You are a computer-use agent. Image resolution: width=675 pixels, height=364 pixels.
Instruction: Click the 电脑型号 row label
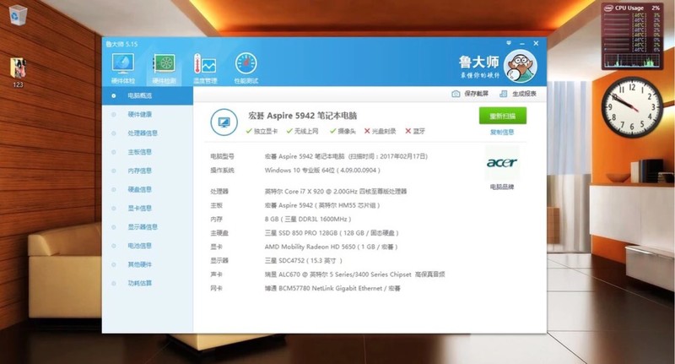222,156
